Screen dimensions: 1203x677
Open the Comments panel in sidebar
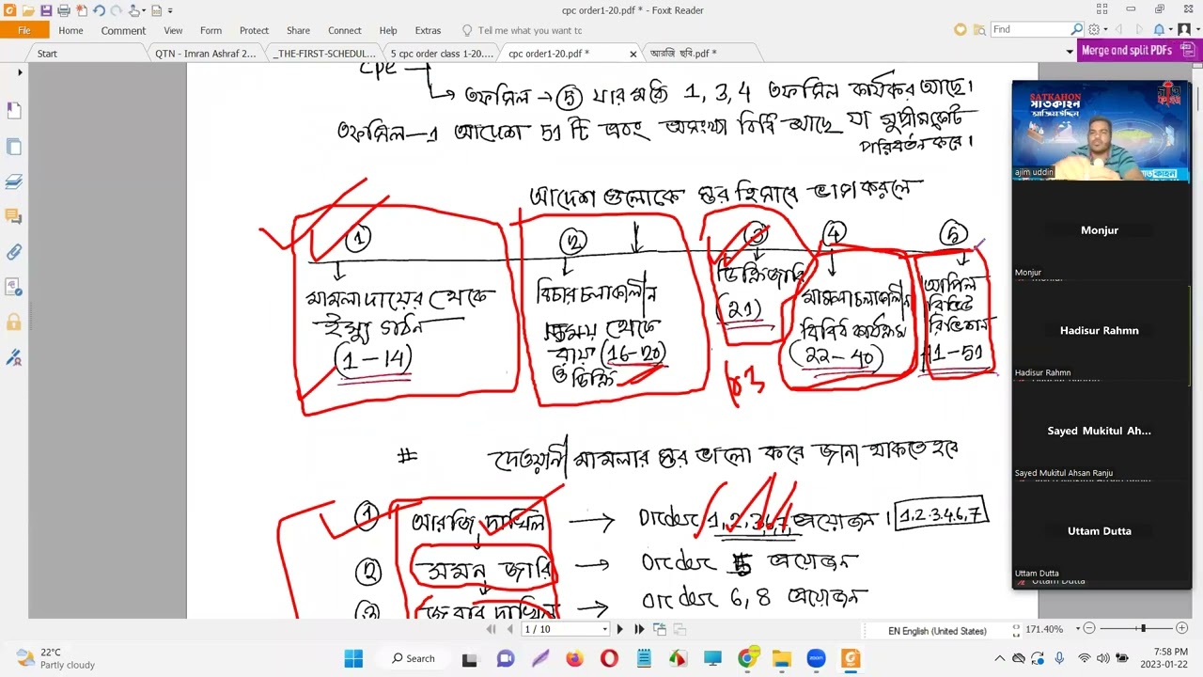pyautogui.click(x=14, y=216)
